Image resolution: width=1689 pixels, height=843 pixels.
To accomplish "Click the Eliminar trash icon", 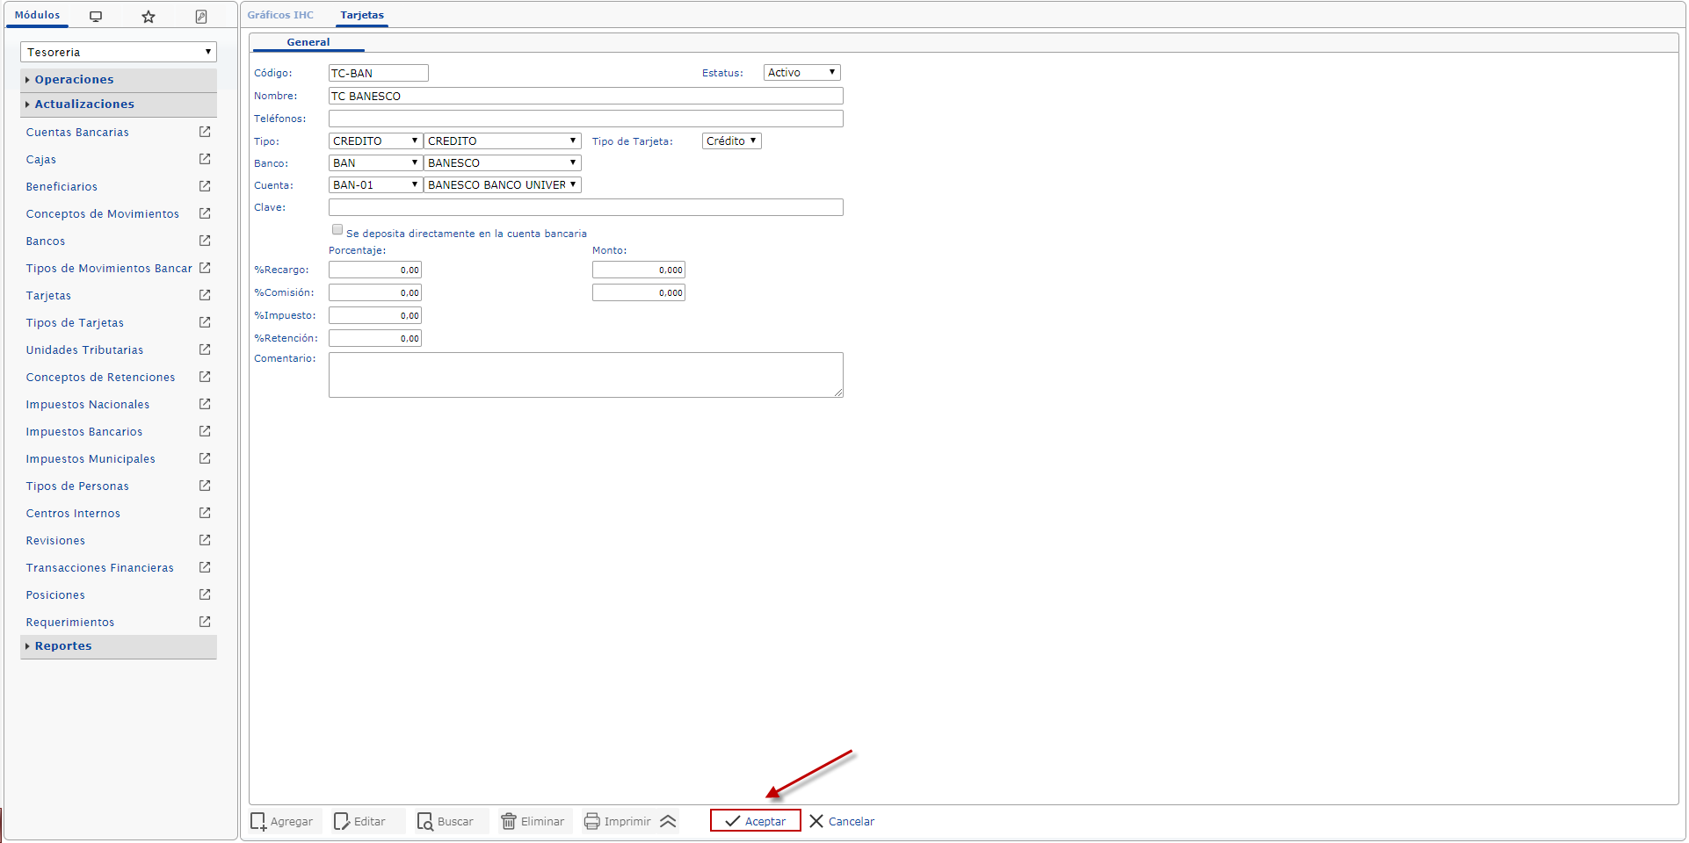I will click(509, 821).
